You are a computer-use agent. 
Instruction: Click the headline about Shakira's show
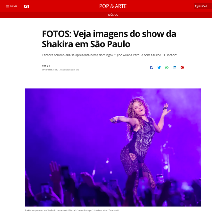pyautogui.click(x=109, y=39)
